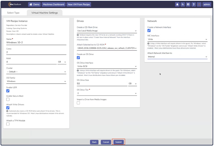Expand the OS Family dropdown
The width and height of the screenshot is (214, 146).
36,81
